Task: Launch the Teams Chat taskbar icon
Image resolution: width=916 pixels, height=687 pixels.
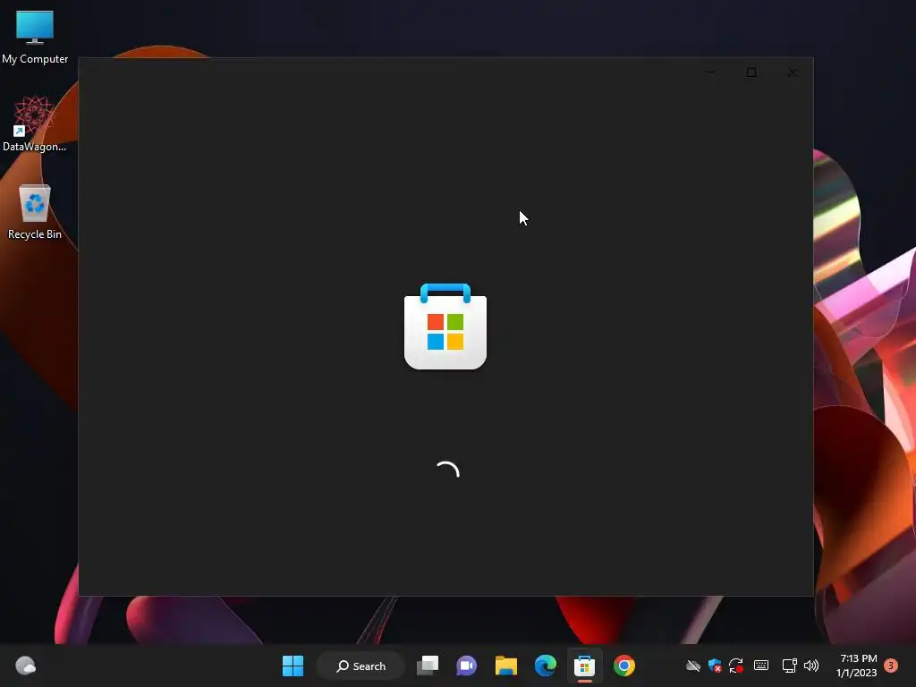Action: [466, 666]
